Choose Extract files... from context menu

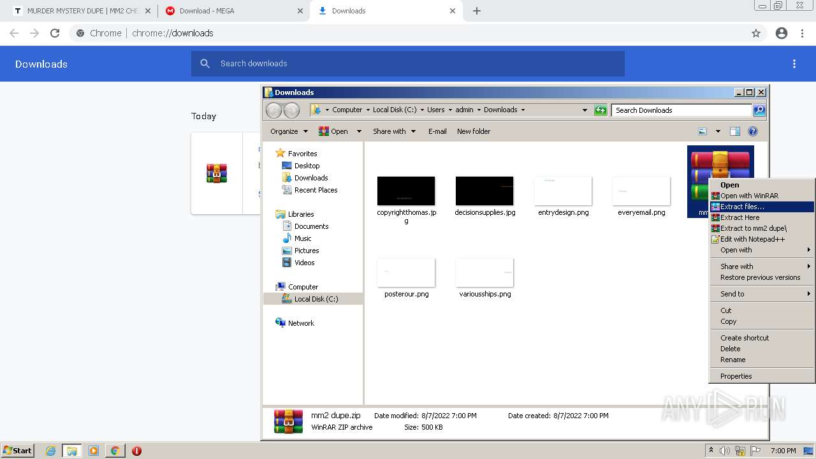[762, 207]
